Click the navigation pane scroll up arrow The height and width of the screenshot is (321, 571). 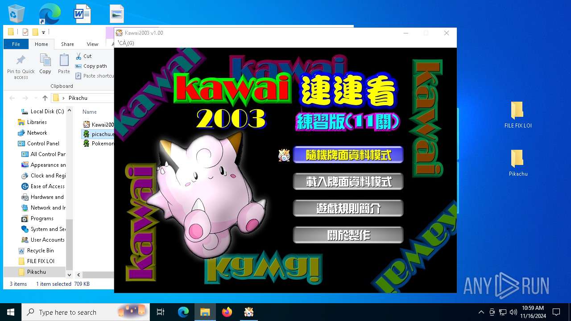click(69, 111)
